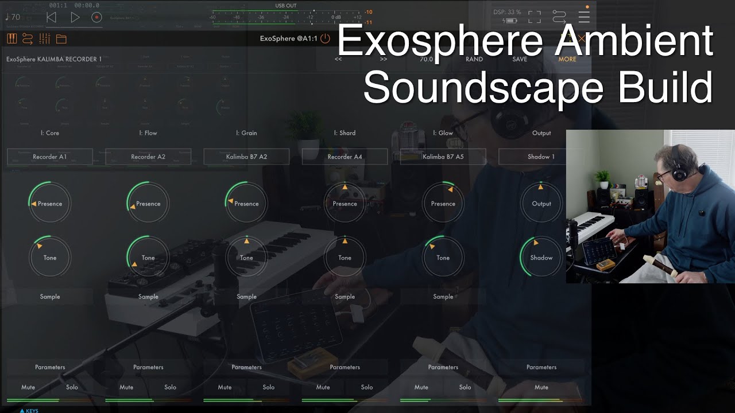
Task: Open the mixer faders icon
Action: (x=44, y=39)
